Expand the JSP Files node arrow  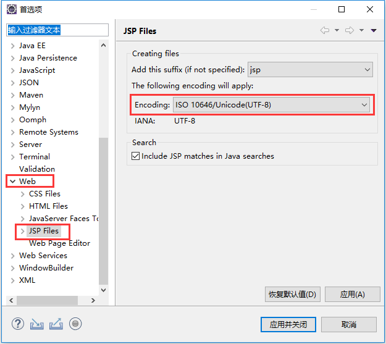[x=23, y=231]
